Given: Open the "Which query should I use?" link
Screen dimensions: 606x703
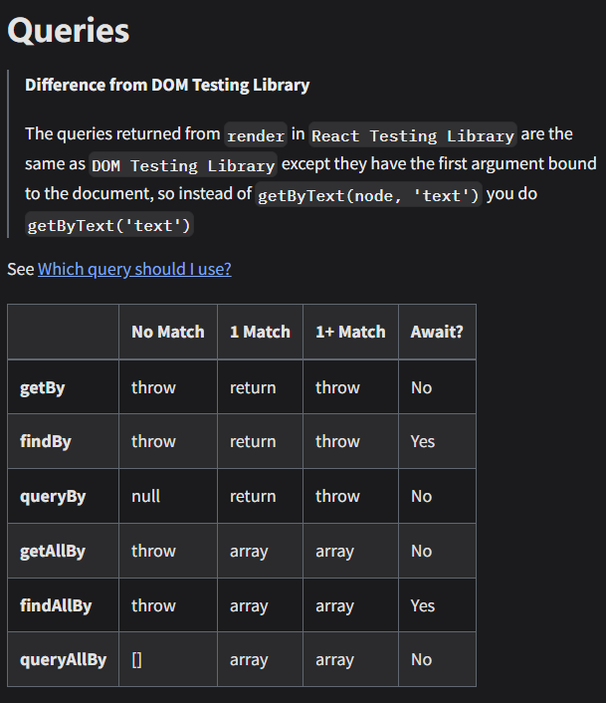Looking at the screenshot, I should click(x=134, y=269).
